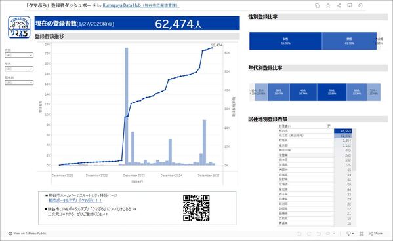Click table value 403
Viewport: 393px width, 241px height.
coord(348,151)
